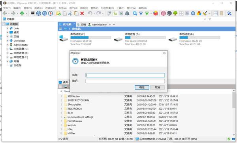Click the branch tree view toolbar icon
The width and height of the screenshot is (237, 143).
115,13
